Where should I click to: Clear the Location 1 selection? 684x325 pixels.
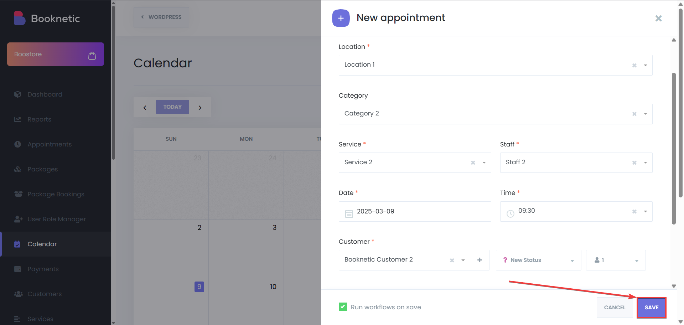point(634,65)
